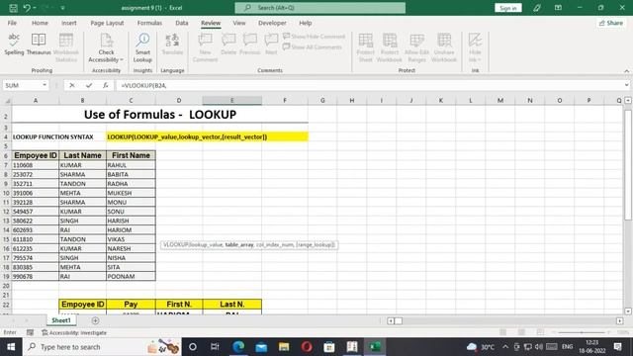Open Microsoft Store from taskbar
Image resolution: width=633 pixels, height=356 pixels.
[329, 347]
